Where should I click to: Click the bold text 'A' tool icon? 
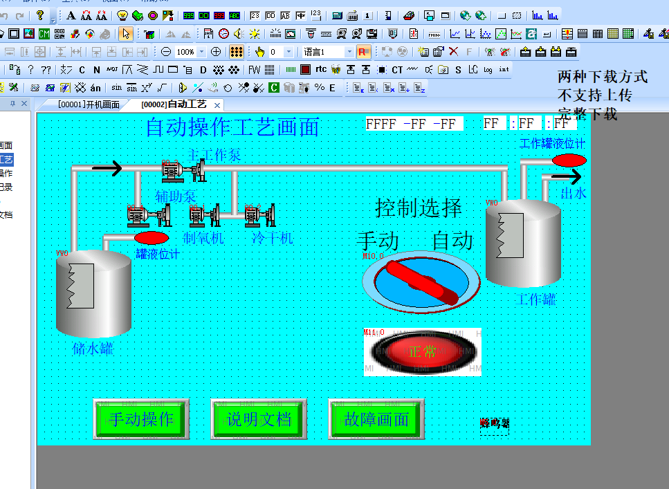[71, 15]
